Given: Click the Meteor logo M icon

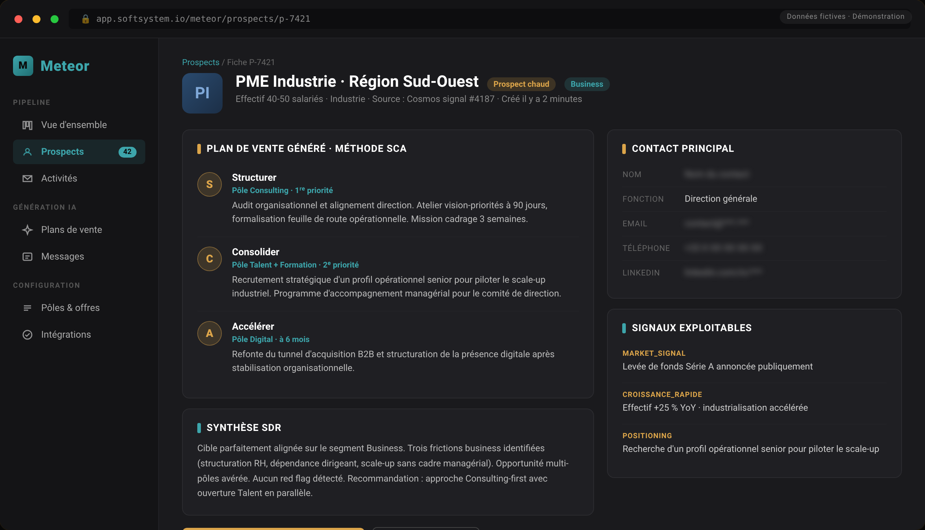Looking at the screenshot, I should tap(23, 65).
